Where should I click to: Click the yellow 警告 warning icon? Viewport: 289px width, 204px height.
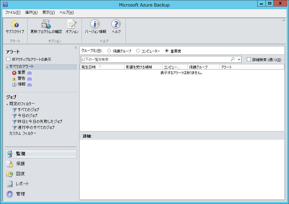[x=14, y=79]
